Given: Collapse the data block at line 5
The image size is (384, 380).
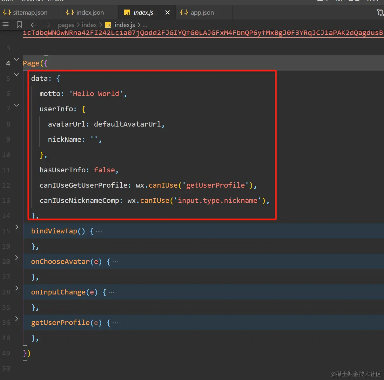Looking at the screenshot, I should 17,74.
